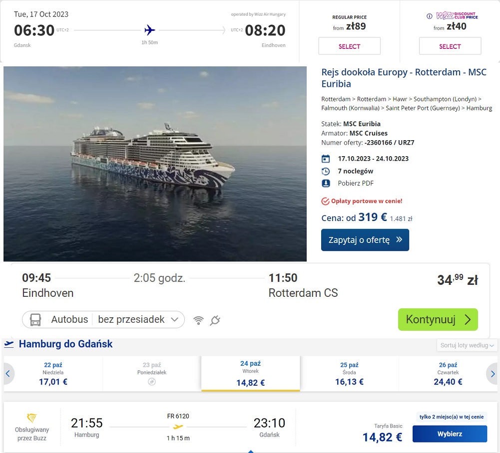Click the Wizz Discount Club info icon
Screen dimensions: 500x453
430,16
